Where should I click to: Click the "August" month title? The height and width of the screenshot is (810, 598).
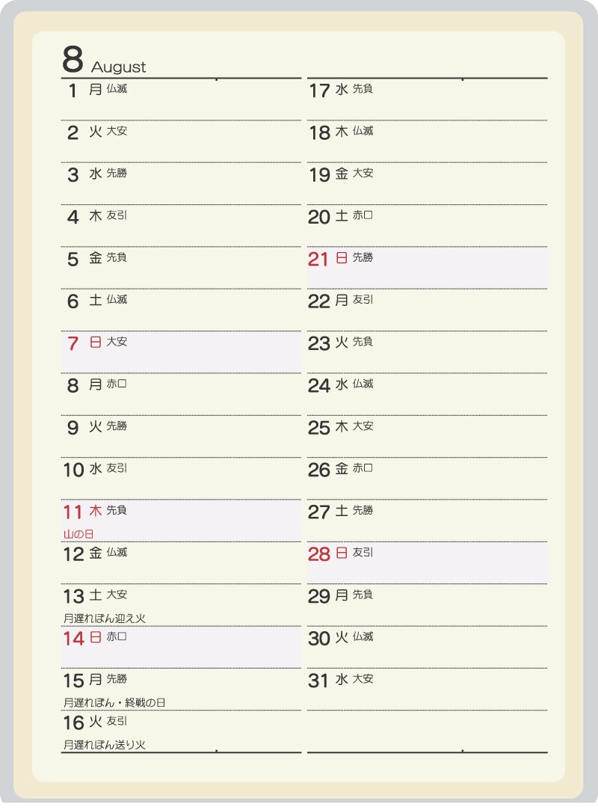tap(118, 67)
